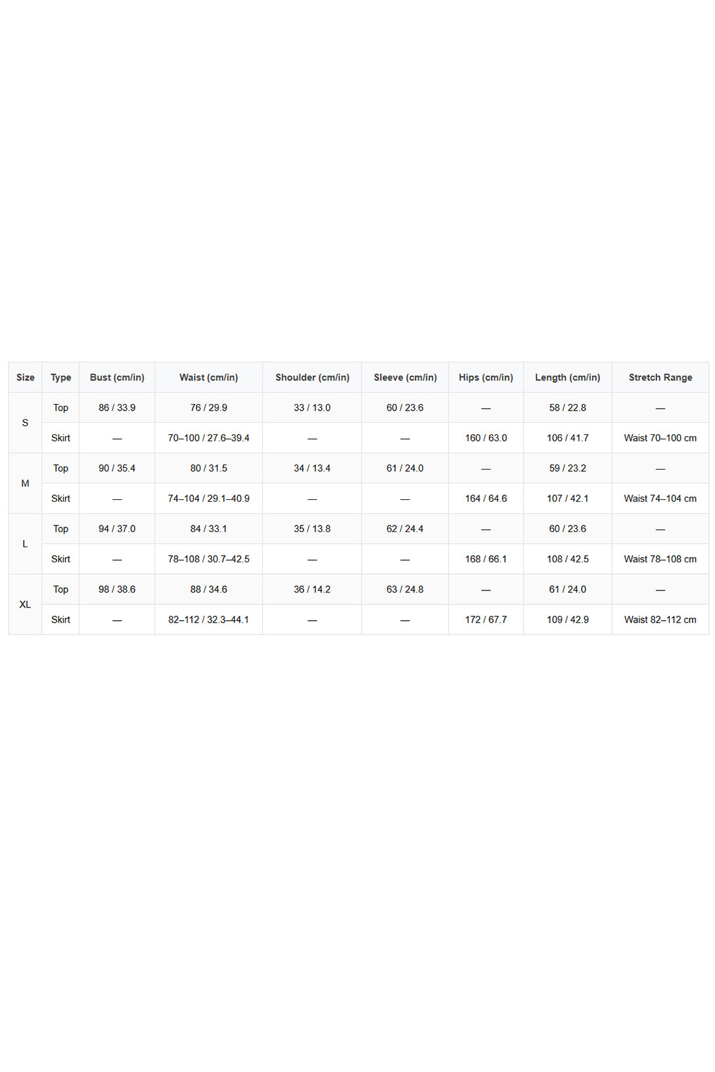This screenshot has height=1072, width=715.
Task: Click the Size column header
Action: point(25,377)
